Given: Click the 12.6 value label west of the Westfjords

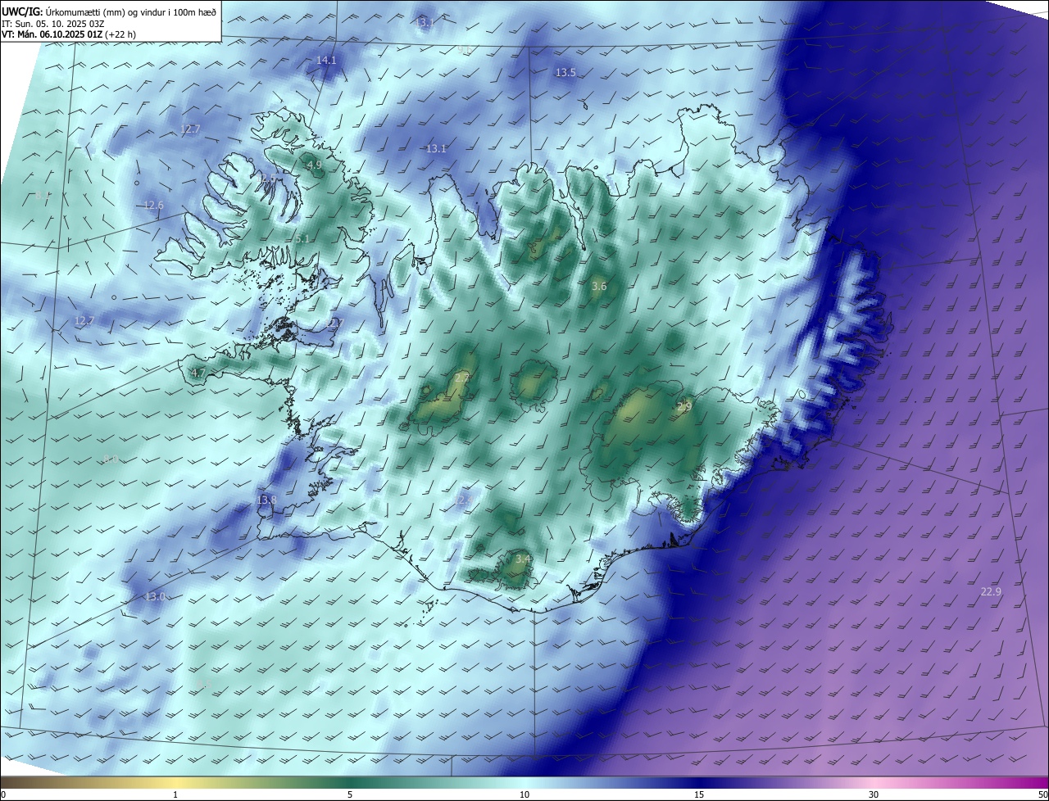Looking at the screenshot, I should (153, 206).
